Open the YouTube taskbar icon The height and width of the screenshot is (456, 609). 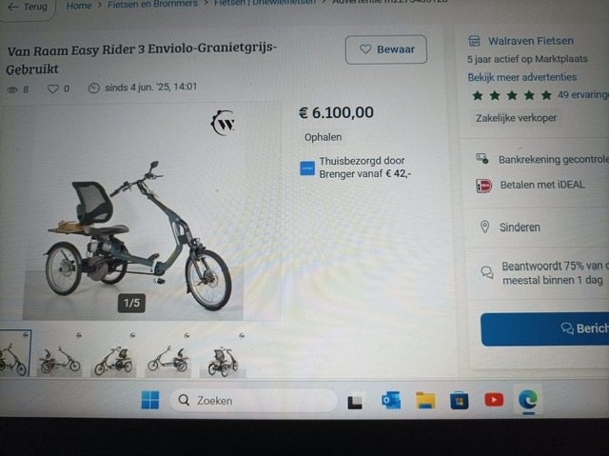pos(494,400)
